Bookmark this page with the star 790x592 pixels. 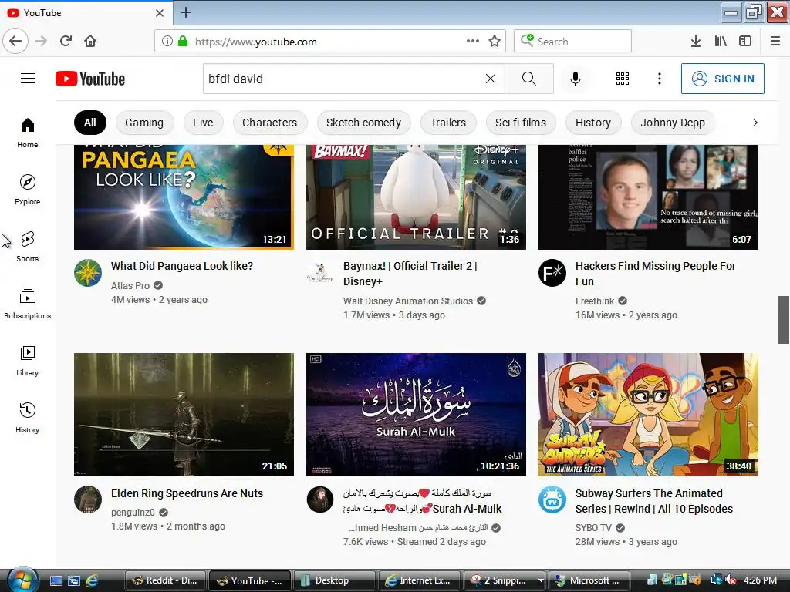coord(495,42)
